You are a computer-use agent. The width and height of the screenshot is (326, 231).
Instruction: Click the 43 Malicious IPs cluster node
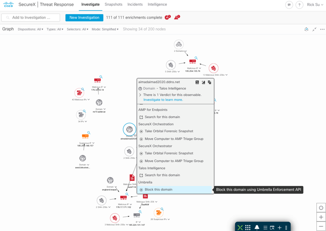[x=79, y=92]
